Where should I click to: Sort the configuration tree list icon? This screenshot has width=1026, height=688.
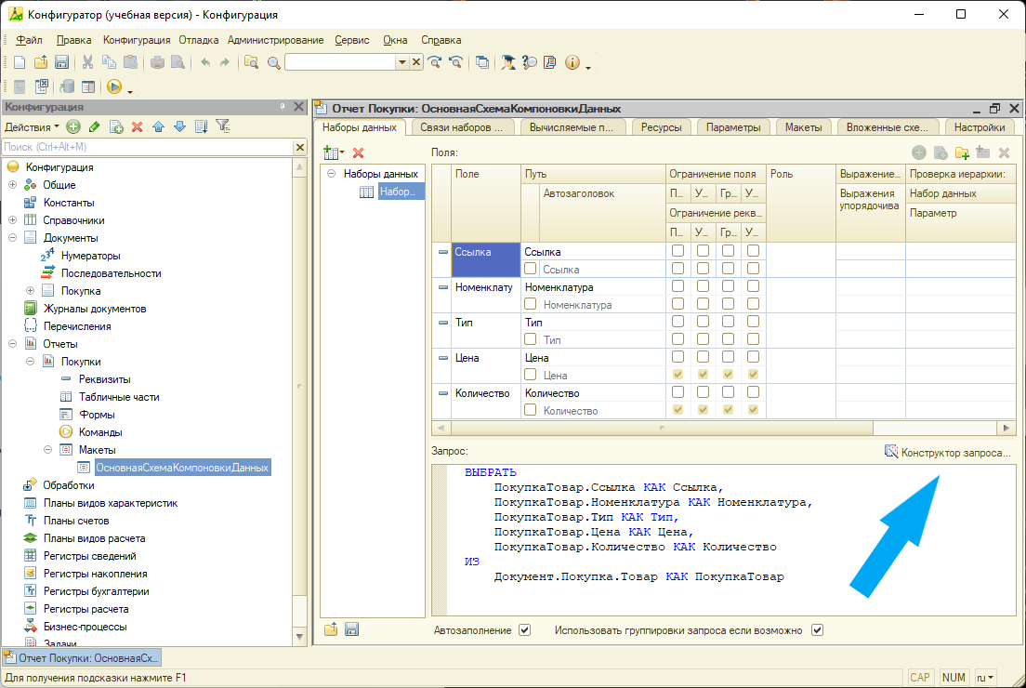coord(202,127)
